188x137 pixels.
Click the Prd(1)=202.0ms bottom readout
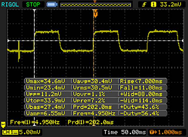(x=91, y=122)
